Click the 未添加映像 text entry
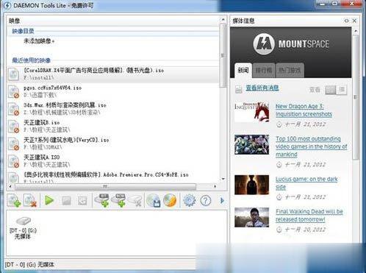The height and width of the screenshot is (273, 366). [39, 41]
